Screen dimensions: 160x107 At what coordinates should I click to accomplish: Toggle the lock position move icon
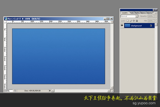(x=134, y=21)
